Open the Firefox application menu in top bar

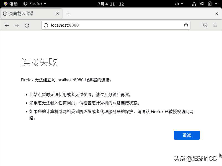click(35, 4)
